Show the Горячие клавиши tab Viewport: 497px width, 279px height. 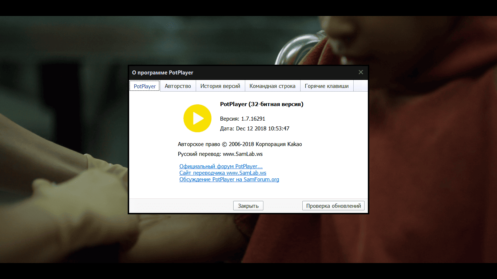pos(327,86)
